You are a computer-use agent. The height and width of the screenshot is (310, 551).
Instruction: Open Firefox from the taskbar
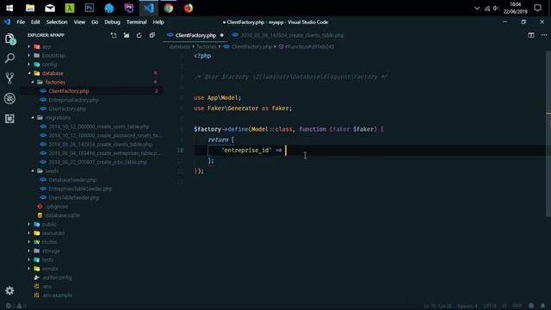point(189,8)
